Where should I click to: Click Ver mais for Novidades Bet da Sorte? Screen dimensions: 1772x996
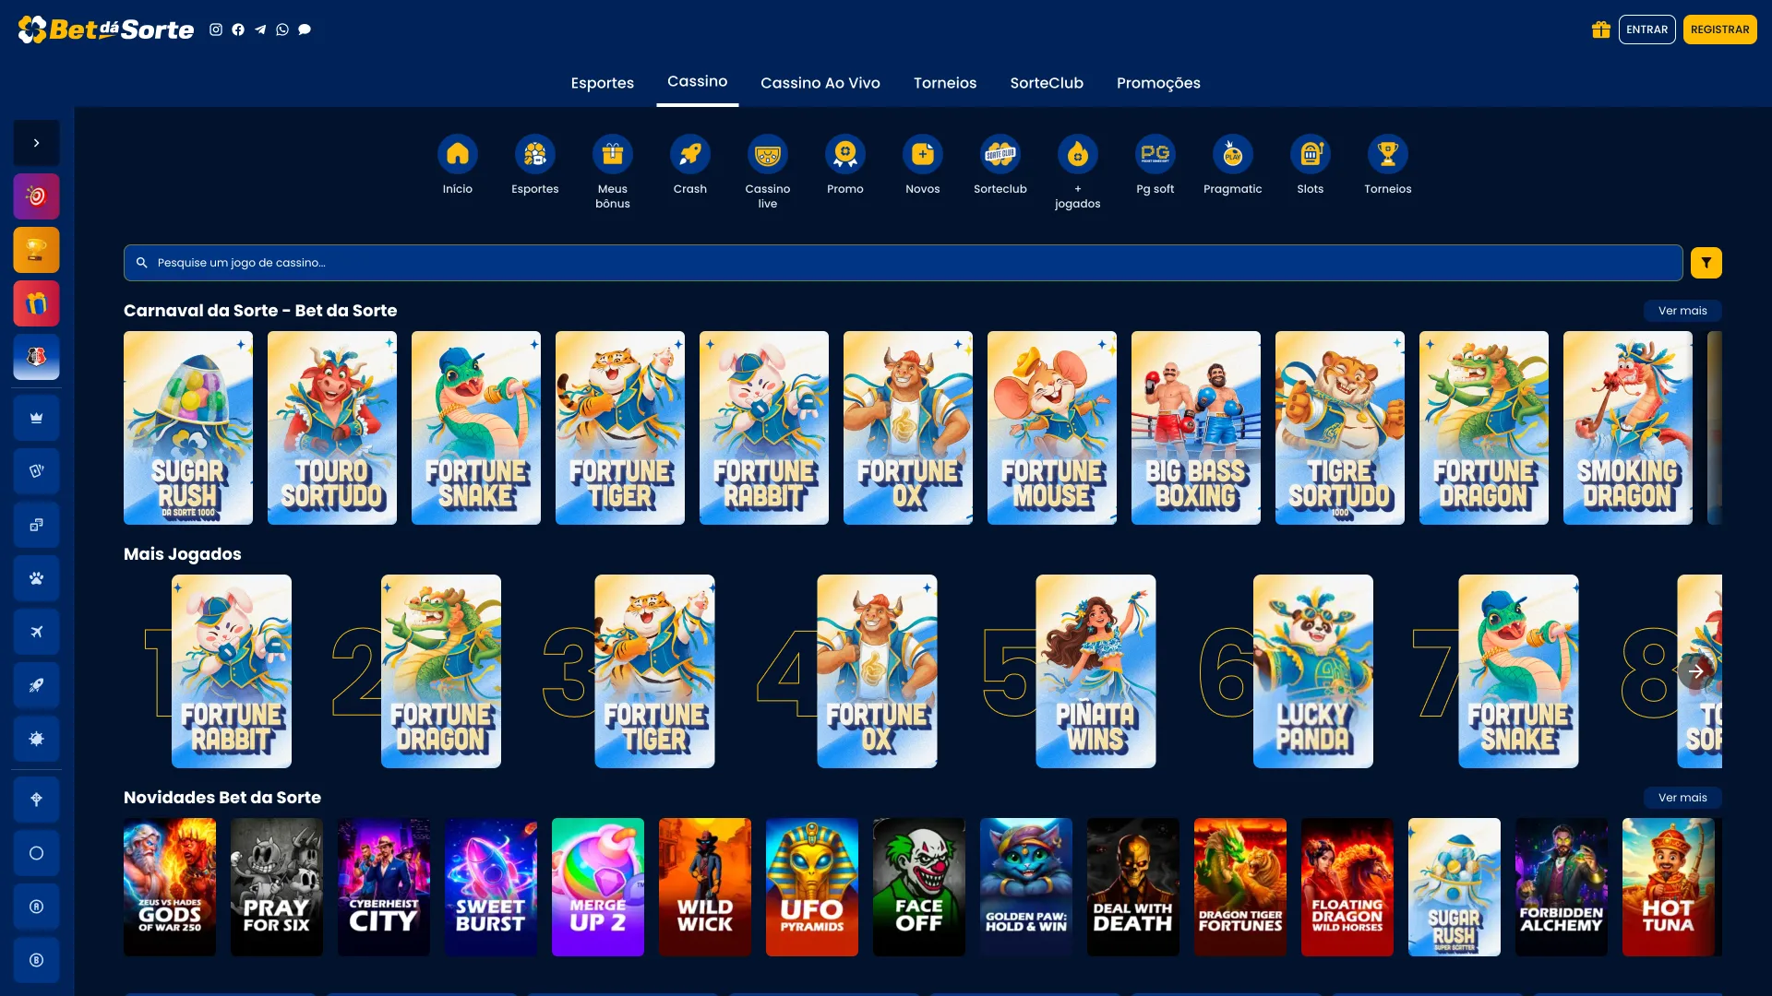pos(1682,798)
